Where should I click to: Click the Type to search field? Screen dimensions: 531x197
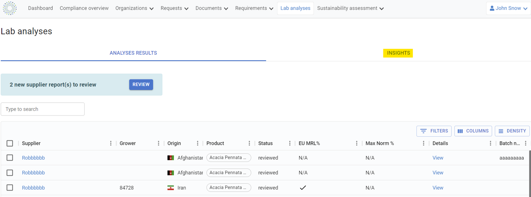(x=42, y=109)
